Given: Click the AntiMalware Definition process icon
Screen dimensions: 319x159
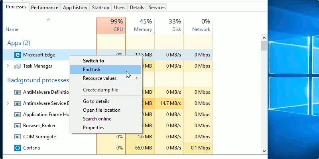Looking at the screenshot, I should (17, 92).
